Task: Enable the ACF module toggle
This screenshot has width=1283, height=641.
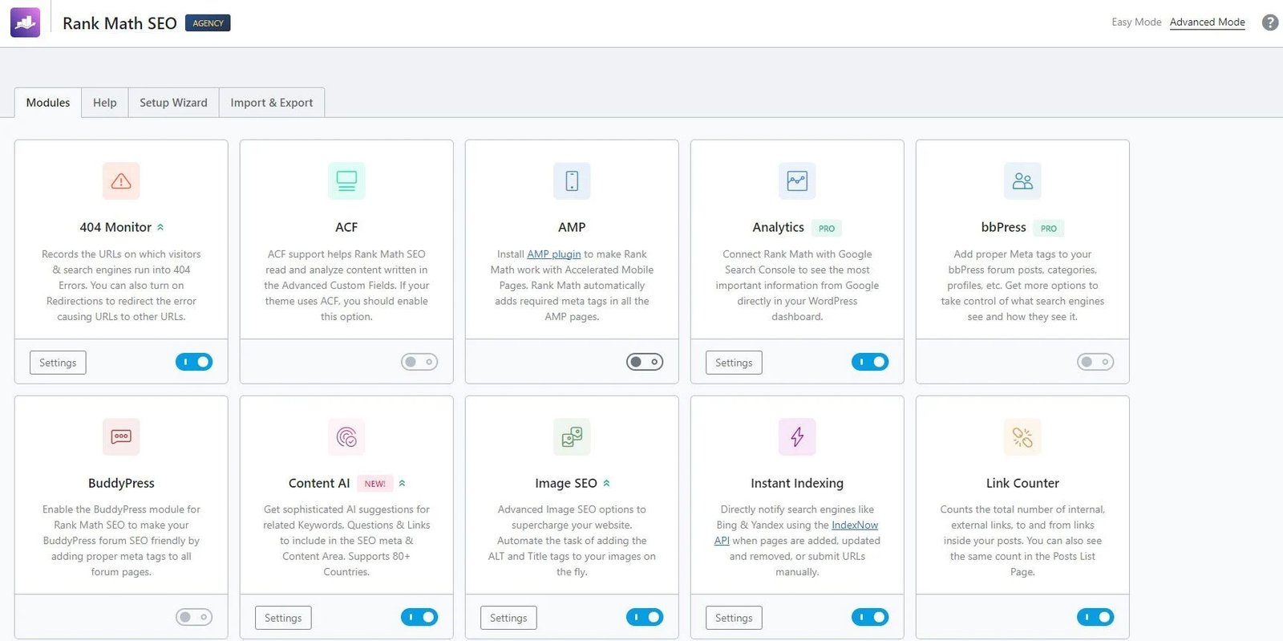Action: [419, 362]
